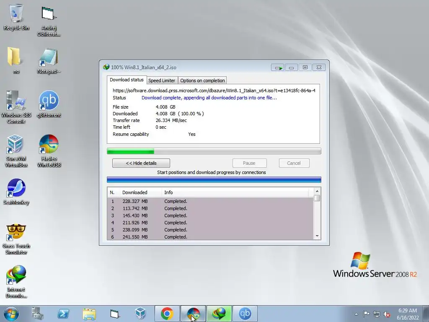Sort by Downloaded column header
This screenshot has width=429, height=322.
point(141,192)
